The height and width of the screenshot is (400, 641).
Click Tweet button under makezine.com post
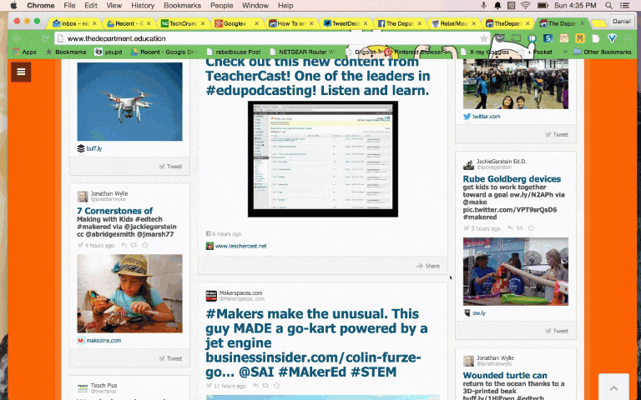pyautogui.click(x=170, y=358)
